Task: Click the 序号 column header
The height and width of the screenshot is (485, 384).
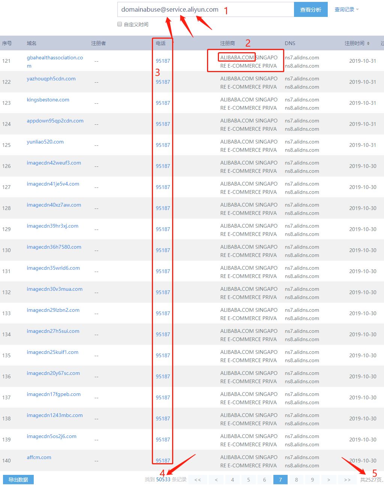Action: 7,43
